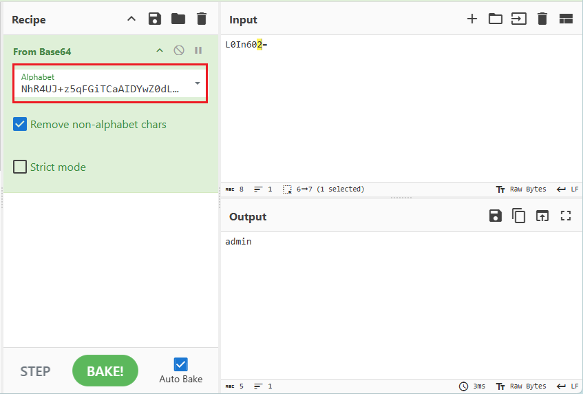Save the output to a file
Screen dimensions: 583x394
click(x=495, y=216)
